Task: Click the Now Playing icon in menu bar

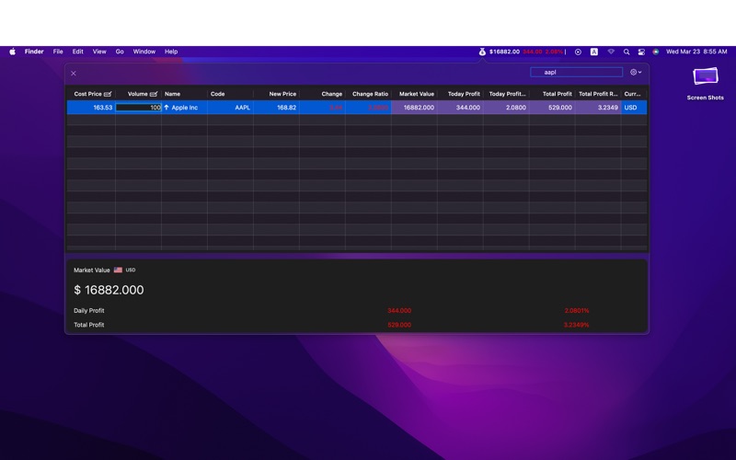Action: (x=578, y=52)
